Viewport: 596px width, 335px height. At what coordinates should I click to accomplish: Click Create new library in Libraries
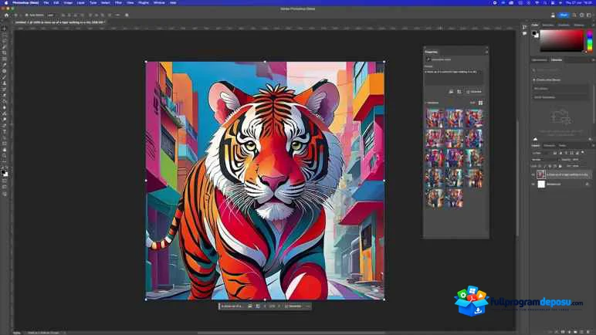[547, 80]
